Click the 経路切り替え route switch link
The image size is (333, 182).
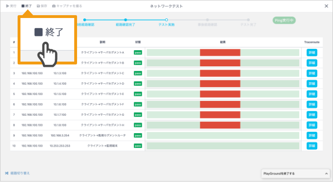pyautogui.click(x=18, y=173)
